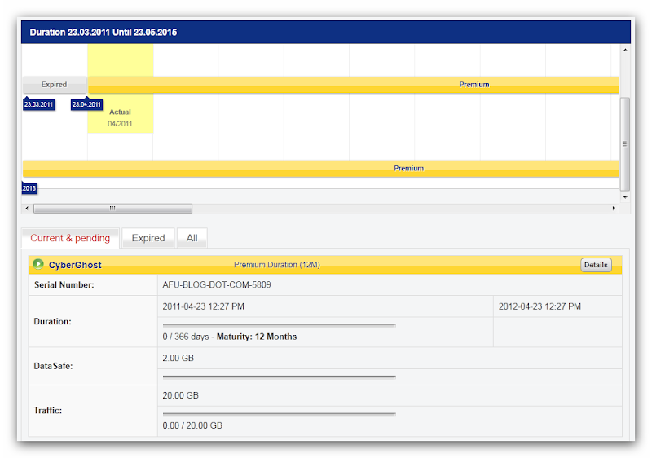Open the Details button for CyberGhost
The image size is (652, 458).
(596, 265)
